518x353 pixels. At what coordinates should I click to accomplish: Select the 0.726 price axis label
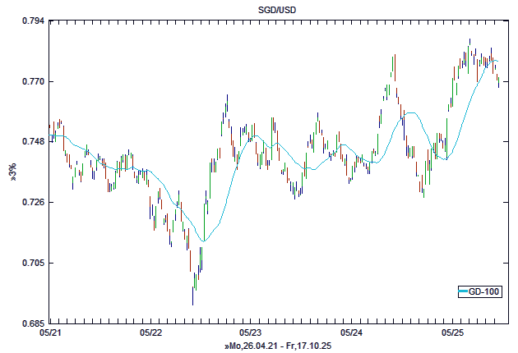point(33,202)
